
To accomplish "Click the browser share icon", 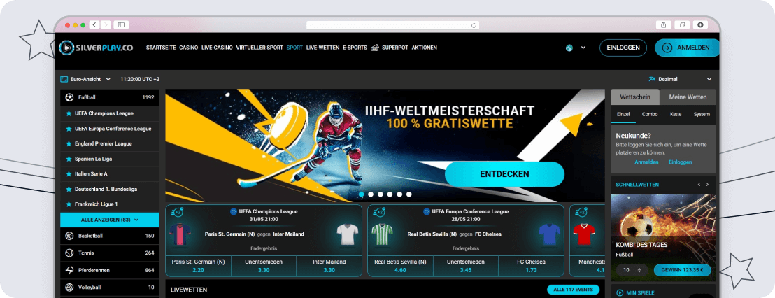I will (x=663, y=24).
